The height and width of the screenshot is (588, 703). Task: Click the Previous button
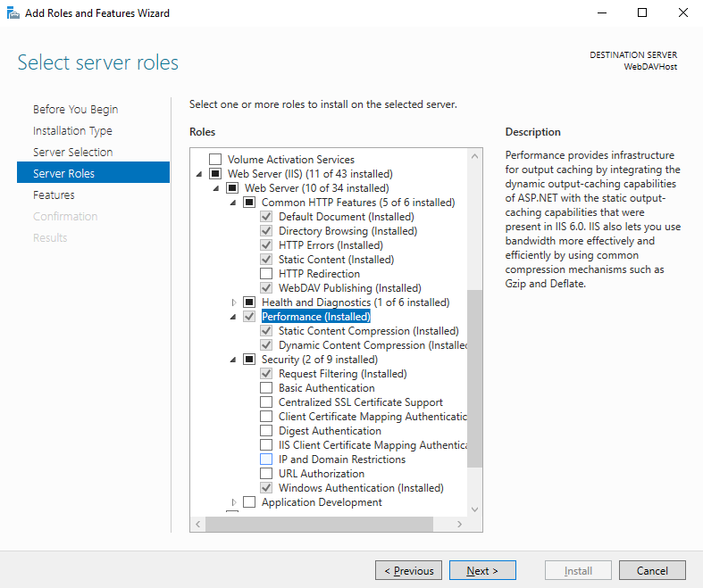408,570
